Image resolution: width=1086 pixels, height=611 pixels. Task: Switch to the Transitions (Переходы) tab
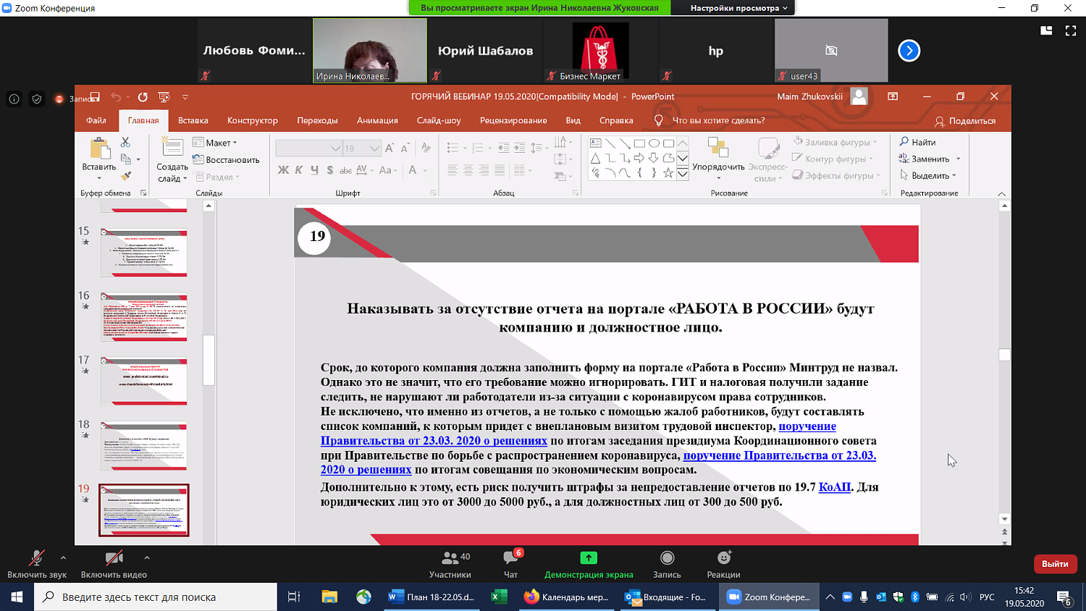pyautogui.click(x=317, y=120)
